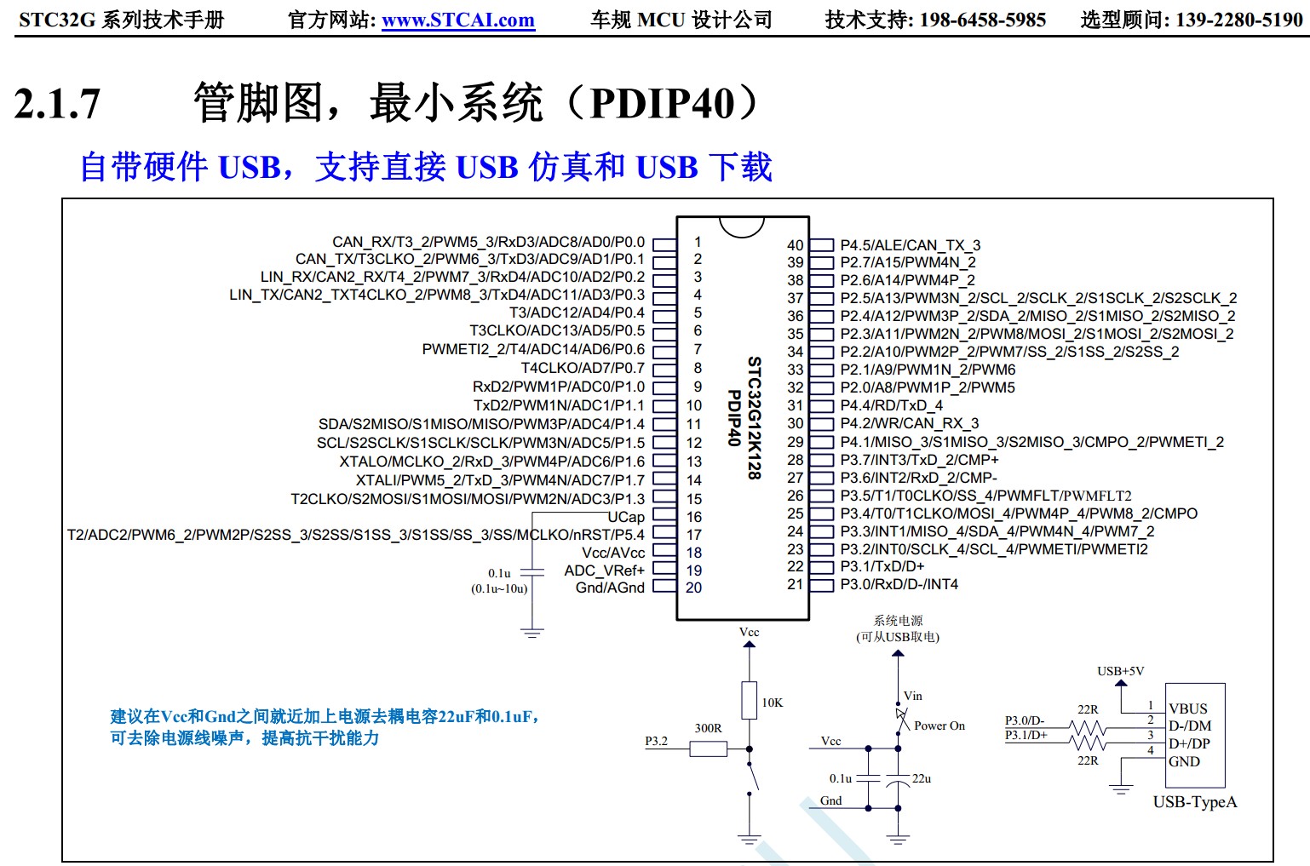Click the T2CLKO/S2MOSI pin label for P1.3

click(468, 499)
